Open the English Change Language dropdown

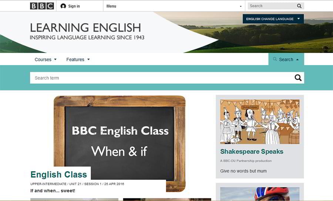pyautogui.click(x=273, y=19)
